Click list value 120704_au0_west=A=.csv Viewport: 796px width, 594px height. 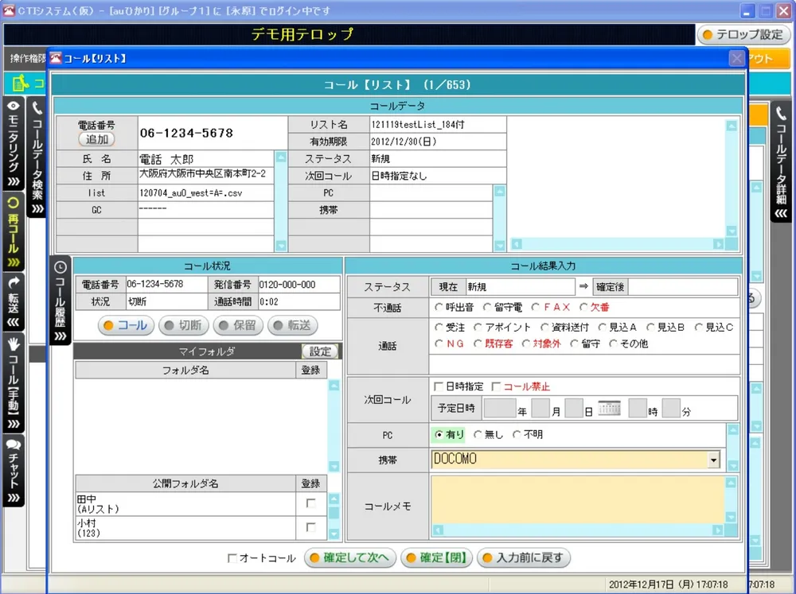191,192
